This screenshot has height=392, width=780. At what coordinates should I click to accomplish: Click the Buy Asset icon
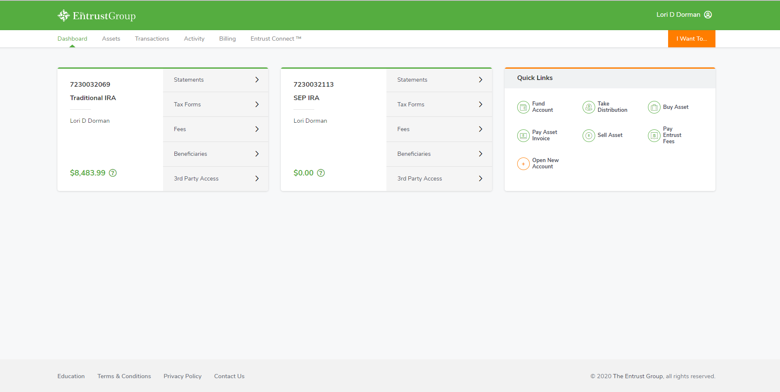654,107
